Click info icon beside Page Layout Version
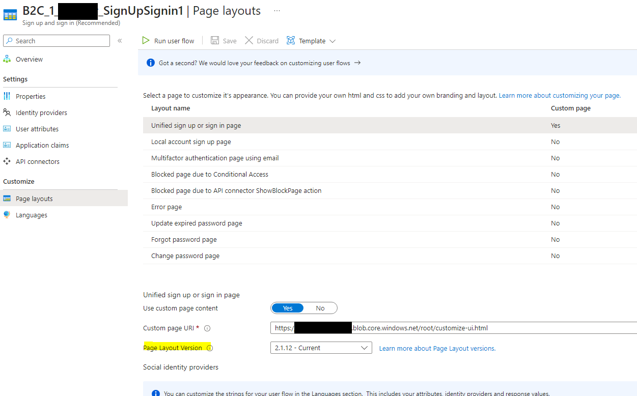 (x=210, y=348)
